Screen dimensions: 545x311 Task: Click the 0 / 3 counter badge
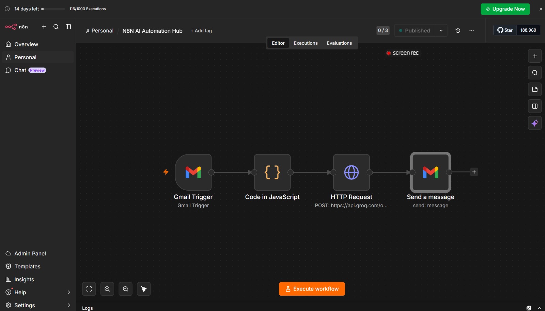(383, 30)
